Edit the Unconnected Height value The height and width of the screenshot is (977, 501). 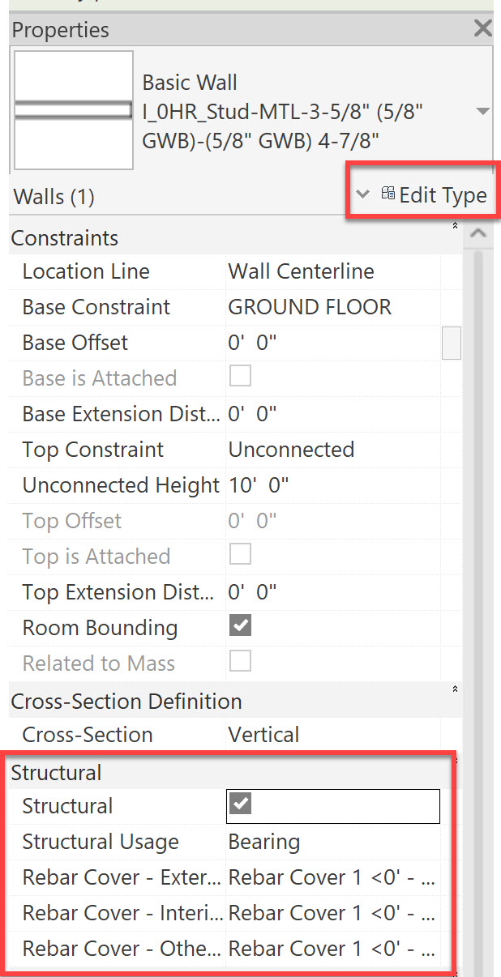click(332, 485)
